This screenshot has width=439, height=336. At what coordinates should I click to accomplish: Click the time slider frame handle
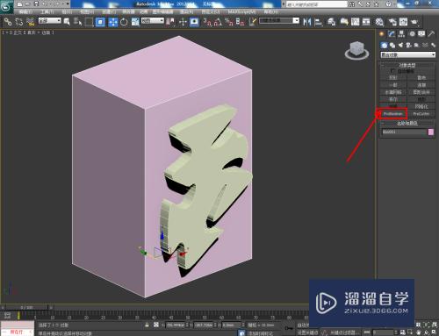tap(27, 307)
